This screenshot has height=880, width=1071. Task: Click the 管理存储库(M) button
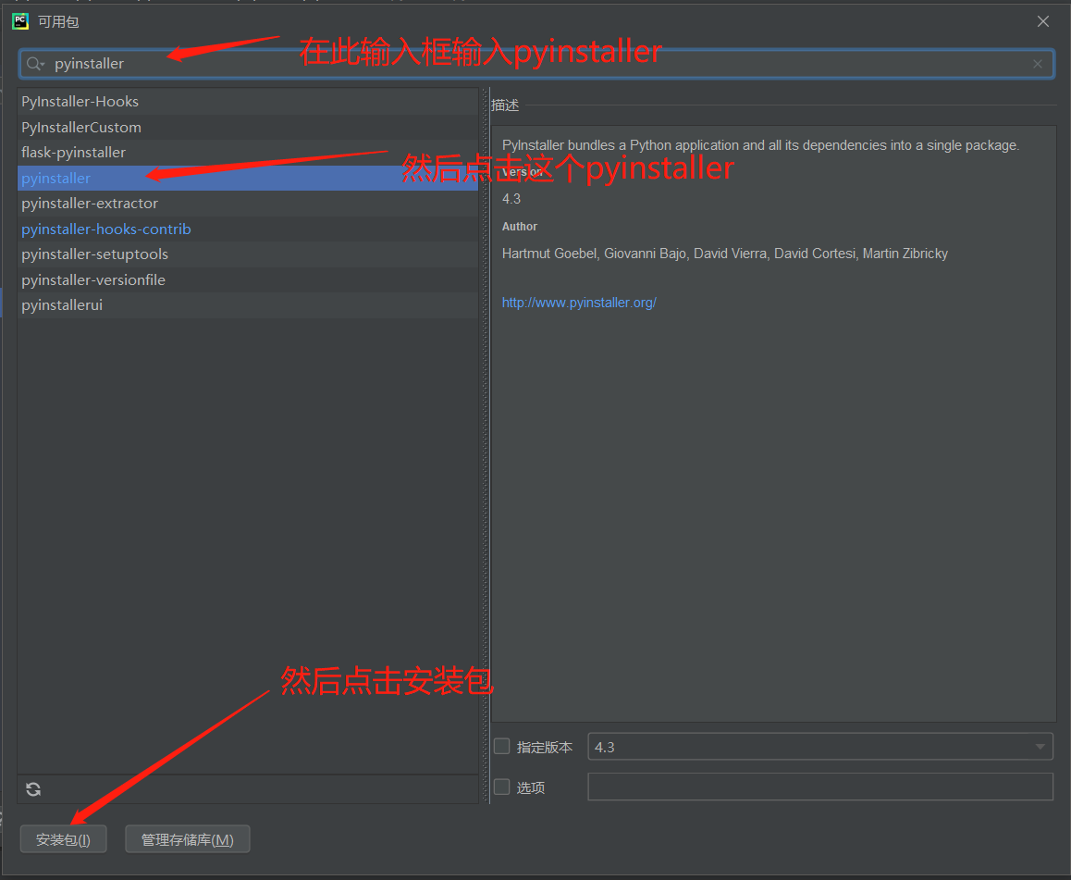(188, 839)
